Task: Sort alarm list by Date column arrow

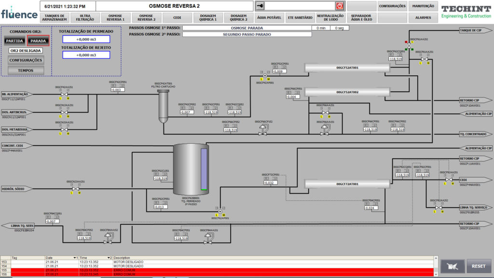Action: (75, 258)
